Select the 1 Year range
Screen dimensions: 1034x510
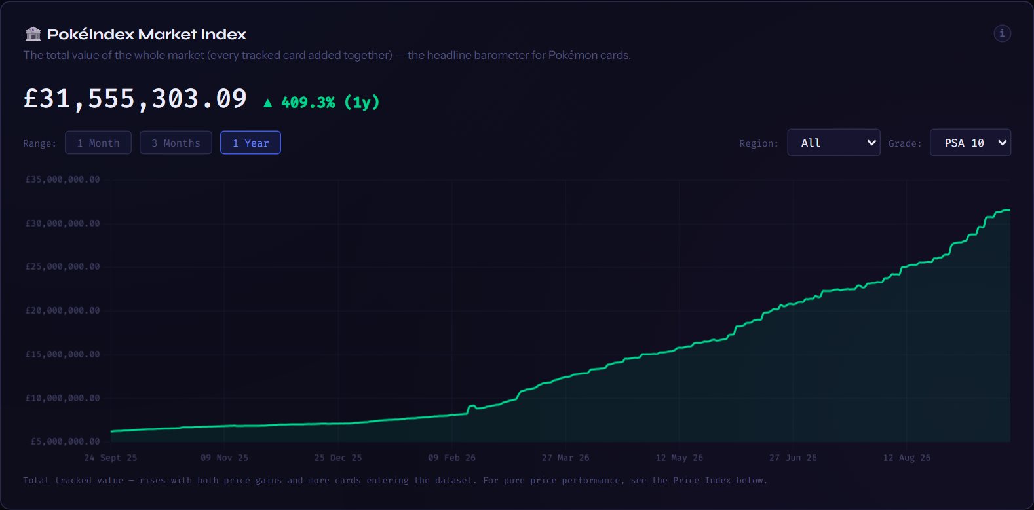(x=250, y=143)
